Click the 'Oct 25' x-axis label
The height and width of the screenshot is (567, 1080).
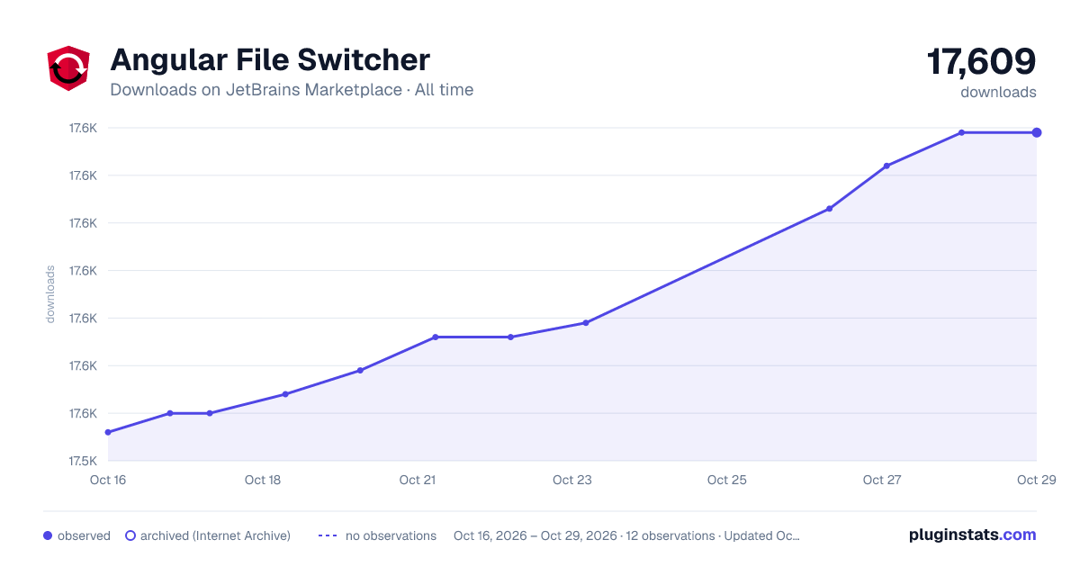(727, 480)
